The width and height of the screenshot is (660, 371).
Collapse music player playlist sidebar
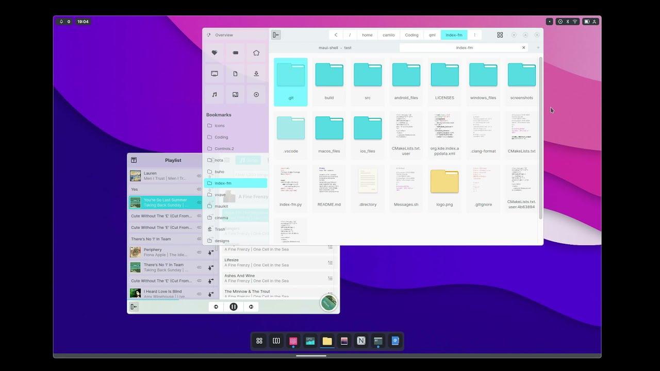[134, 307]
